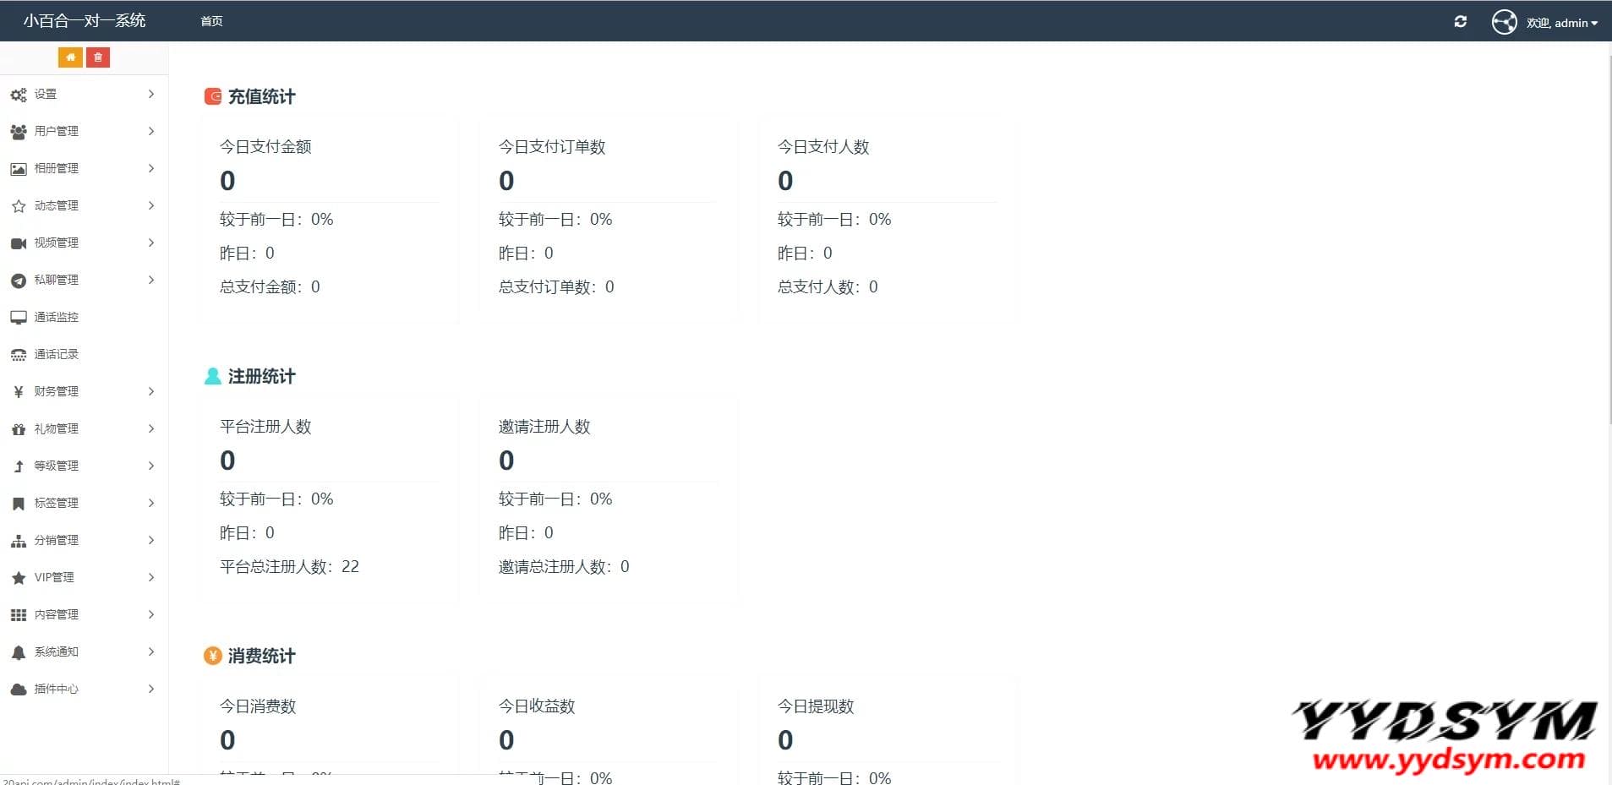Image resolution: width=1612 pixels, height=785 pixels.
Task: Select the 用户管理 sidebar label
Action: coord(56,131)
